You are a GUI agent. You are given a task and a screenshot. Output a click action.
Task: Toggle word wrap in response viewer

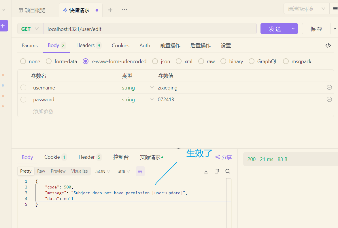click(x=140, y=171)
